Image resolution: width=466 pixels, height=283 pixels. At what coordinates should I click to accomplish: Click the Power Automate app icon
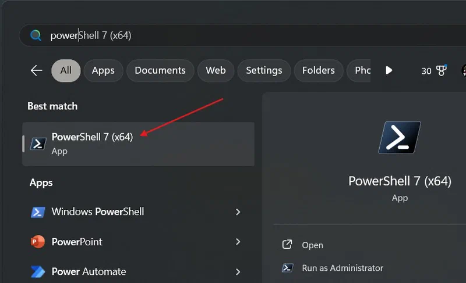pos(38,272)
